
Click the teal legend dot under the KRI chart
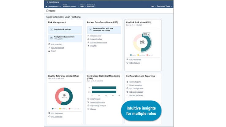point(131,55)
